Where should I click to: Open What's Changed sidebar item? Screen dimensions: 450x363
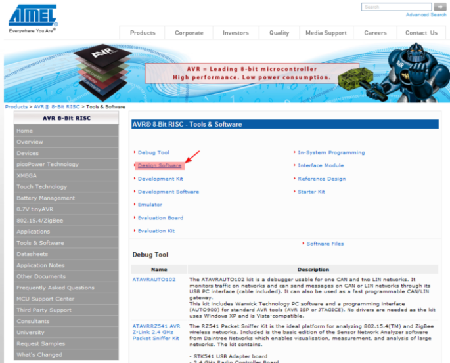pos(66,354)
